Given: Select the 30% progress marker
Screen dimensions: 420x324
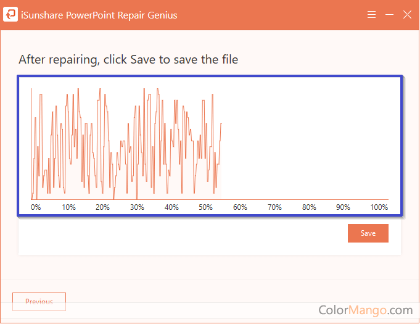Looking at the screenshot, I should coord(138,207).
